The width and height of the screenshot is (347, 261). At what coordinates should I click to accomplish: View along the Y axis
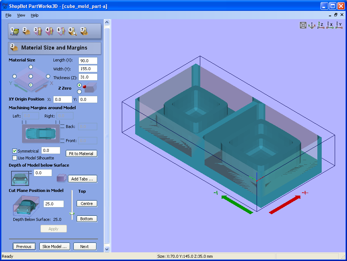[339, 25]
